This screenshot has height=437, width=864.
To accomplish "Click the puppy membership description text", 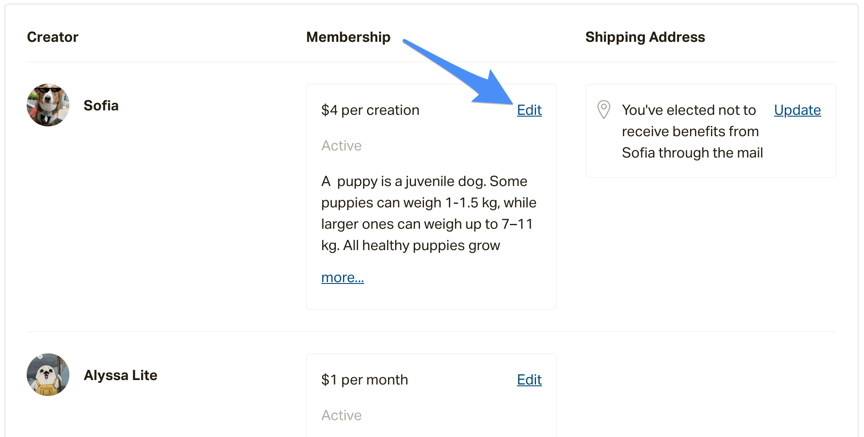I will 429,213.
